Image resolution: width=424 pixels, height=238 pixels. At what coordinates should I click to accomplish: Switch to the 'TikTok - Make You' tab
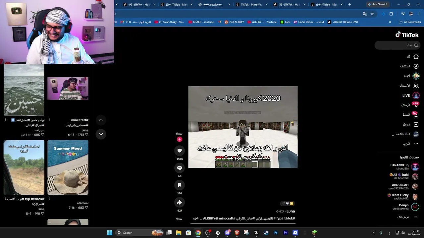click(x=251, y=5)
